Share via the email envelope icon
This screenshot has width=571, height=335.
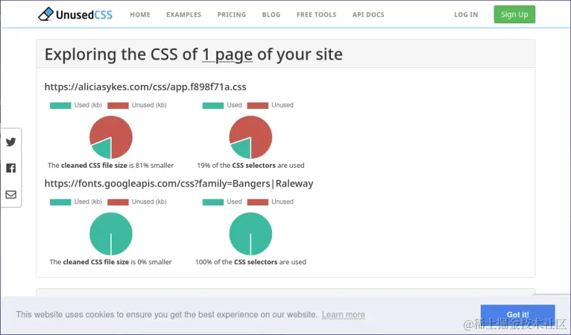(x=11, y=194)
